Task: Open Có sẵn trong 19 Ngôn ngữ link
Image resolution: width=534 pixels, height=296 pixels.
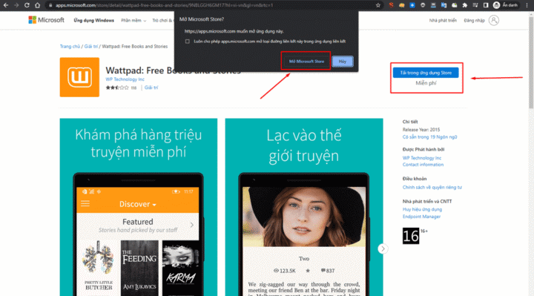Action: click(429, 137)
